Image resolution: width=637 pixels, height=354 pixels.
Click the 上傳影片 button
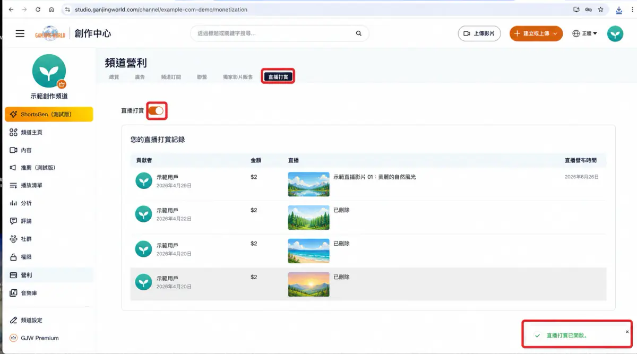479,33
